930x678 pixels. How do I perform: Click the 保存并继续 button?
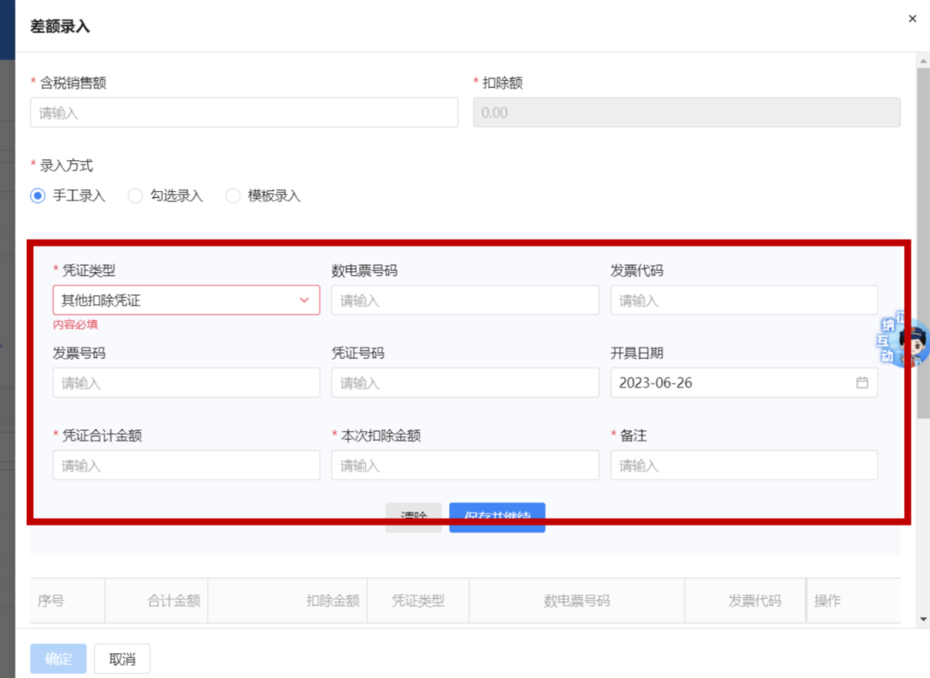[497, 516]
